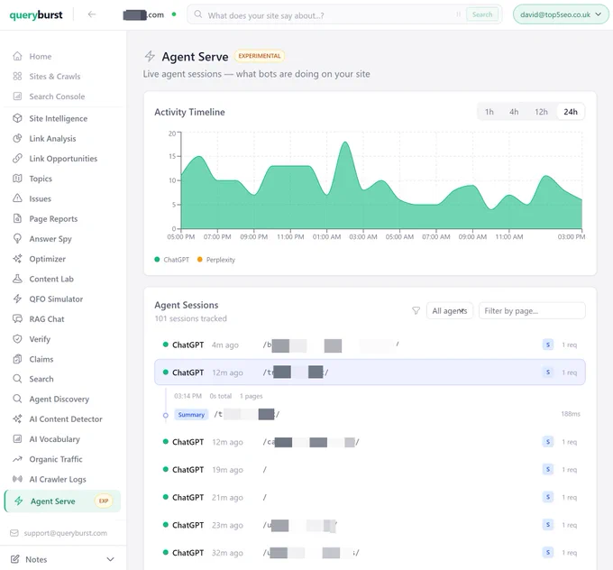Click the green Search button

pos(482,14)
